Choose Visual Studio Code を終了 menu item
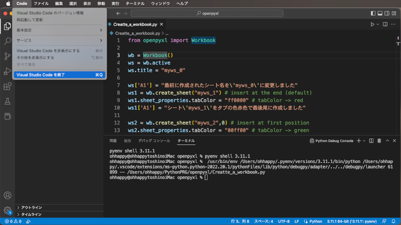401x225 pixels. tap(59, 74)
